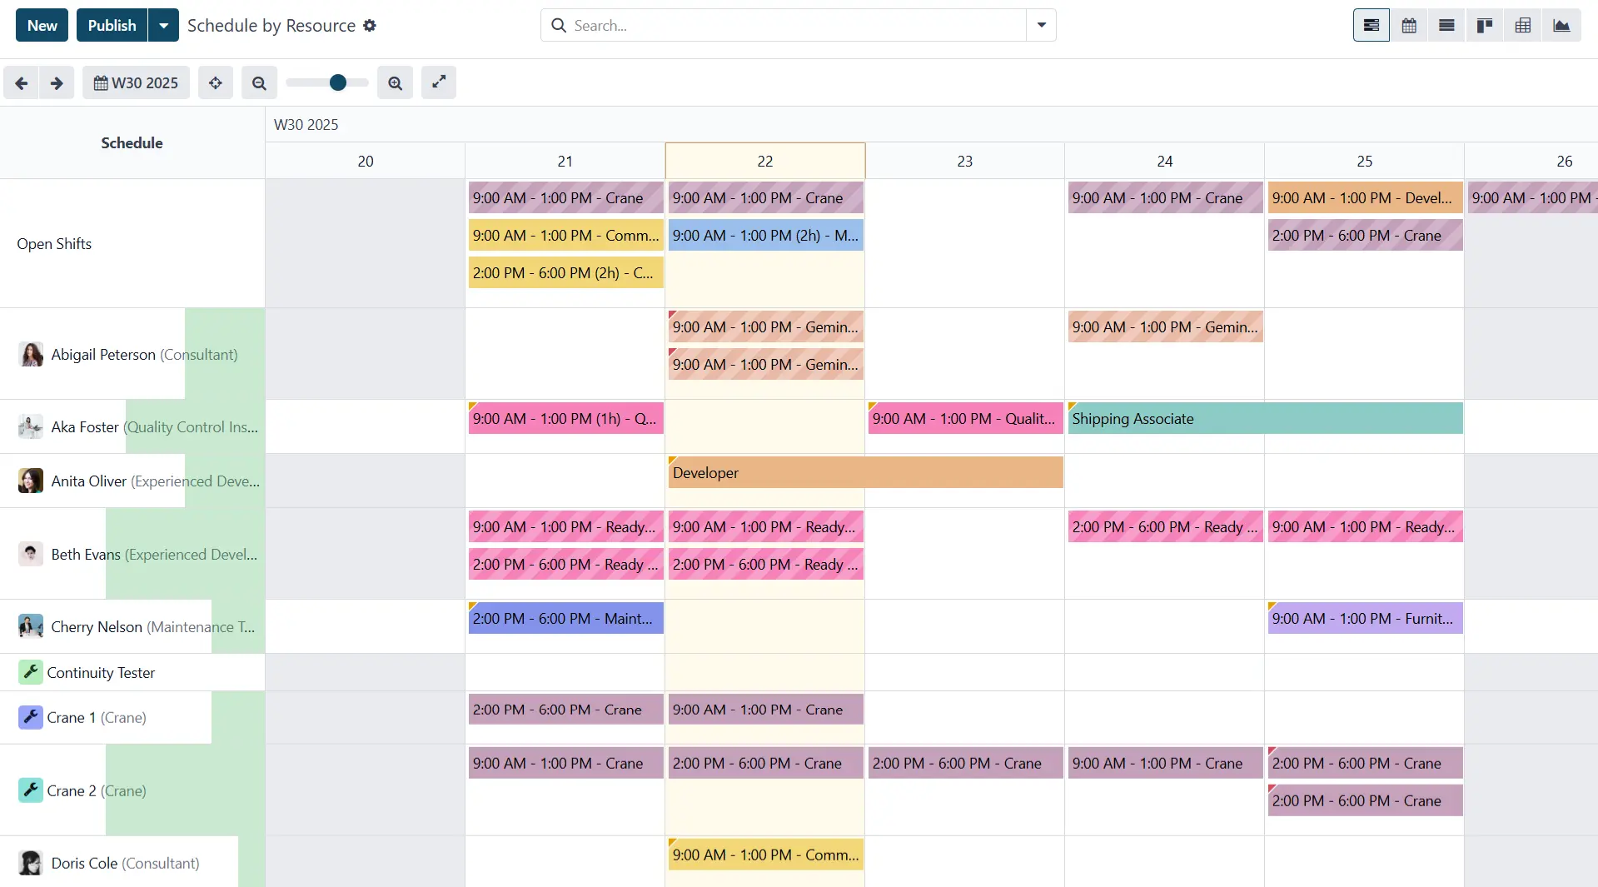Click the New button
This screenshot has width=1598, height=887.
[x=42, y=26]
